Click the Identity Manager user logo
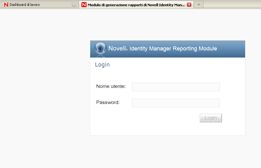Image resolution: width=261 pixels, height=168 pixels. pos(100,48)
